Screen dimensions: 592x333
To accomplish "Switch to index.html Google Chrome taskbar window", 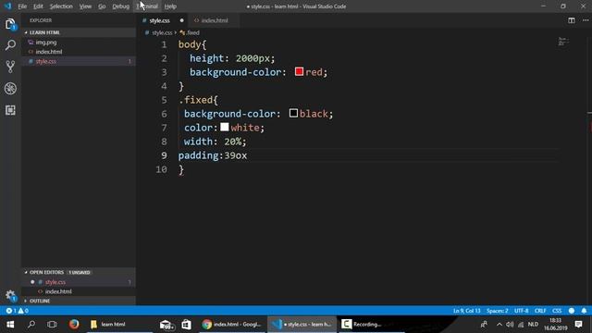I will (232, 325).
